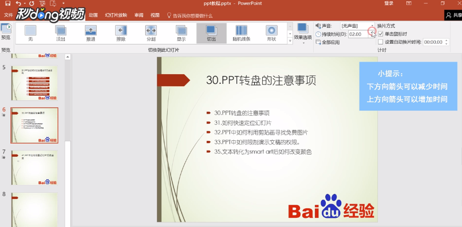Click the transition star under slide 7 number
This screenshot has width=462, height=227.
tap(4, 157)
